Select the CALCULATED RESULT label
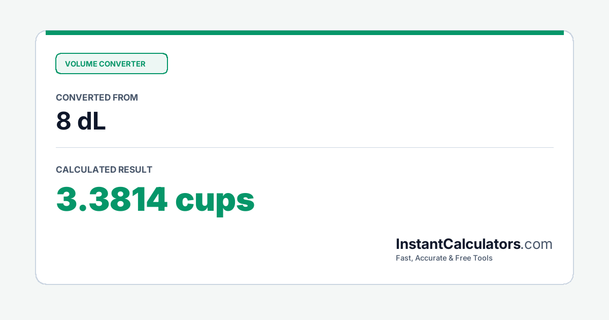Image resolution: width=609 pixels, height=320 pixels. click(104, 170)
